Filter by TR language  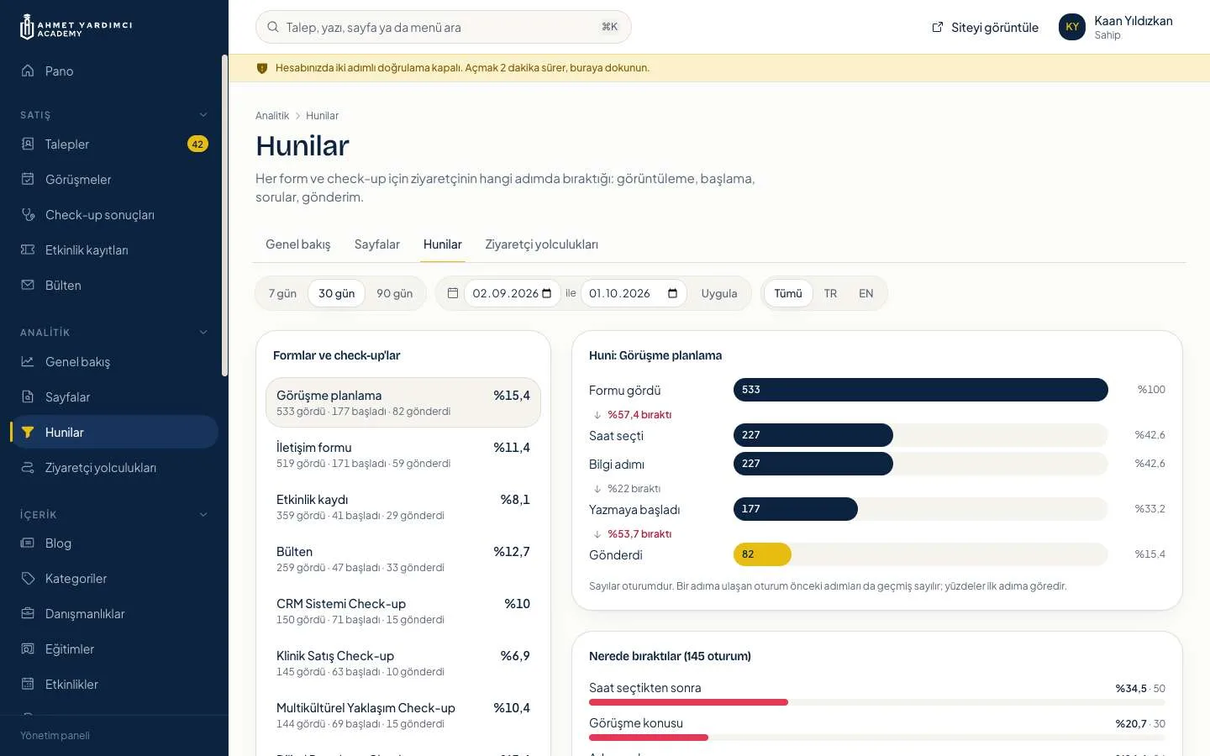830,293
